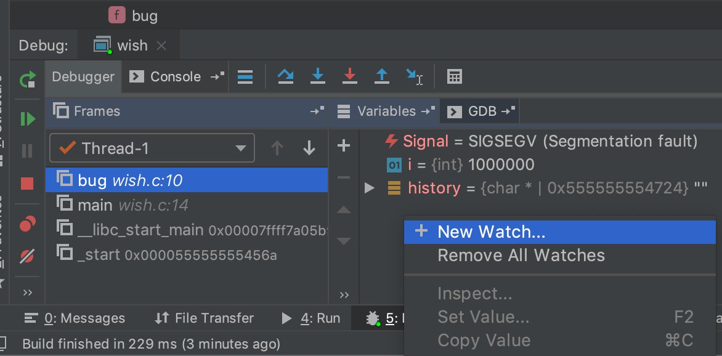The width and height of the screenshot is (722, 356).
Task: Select New Watch... menu entry
Action: coord(491,232)
